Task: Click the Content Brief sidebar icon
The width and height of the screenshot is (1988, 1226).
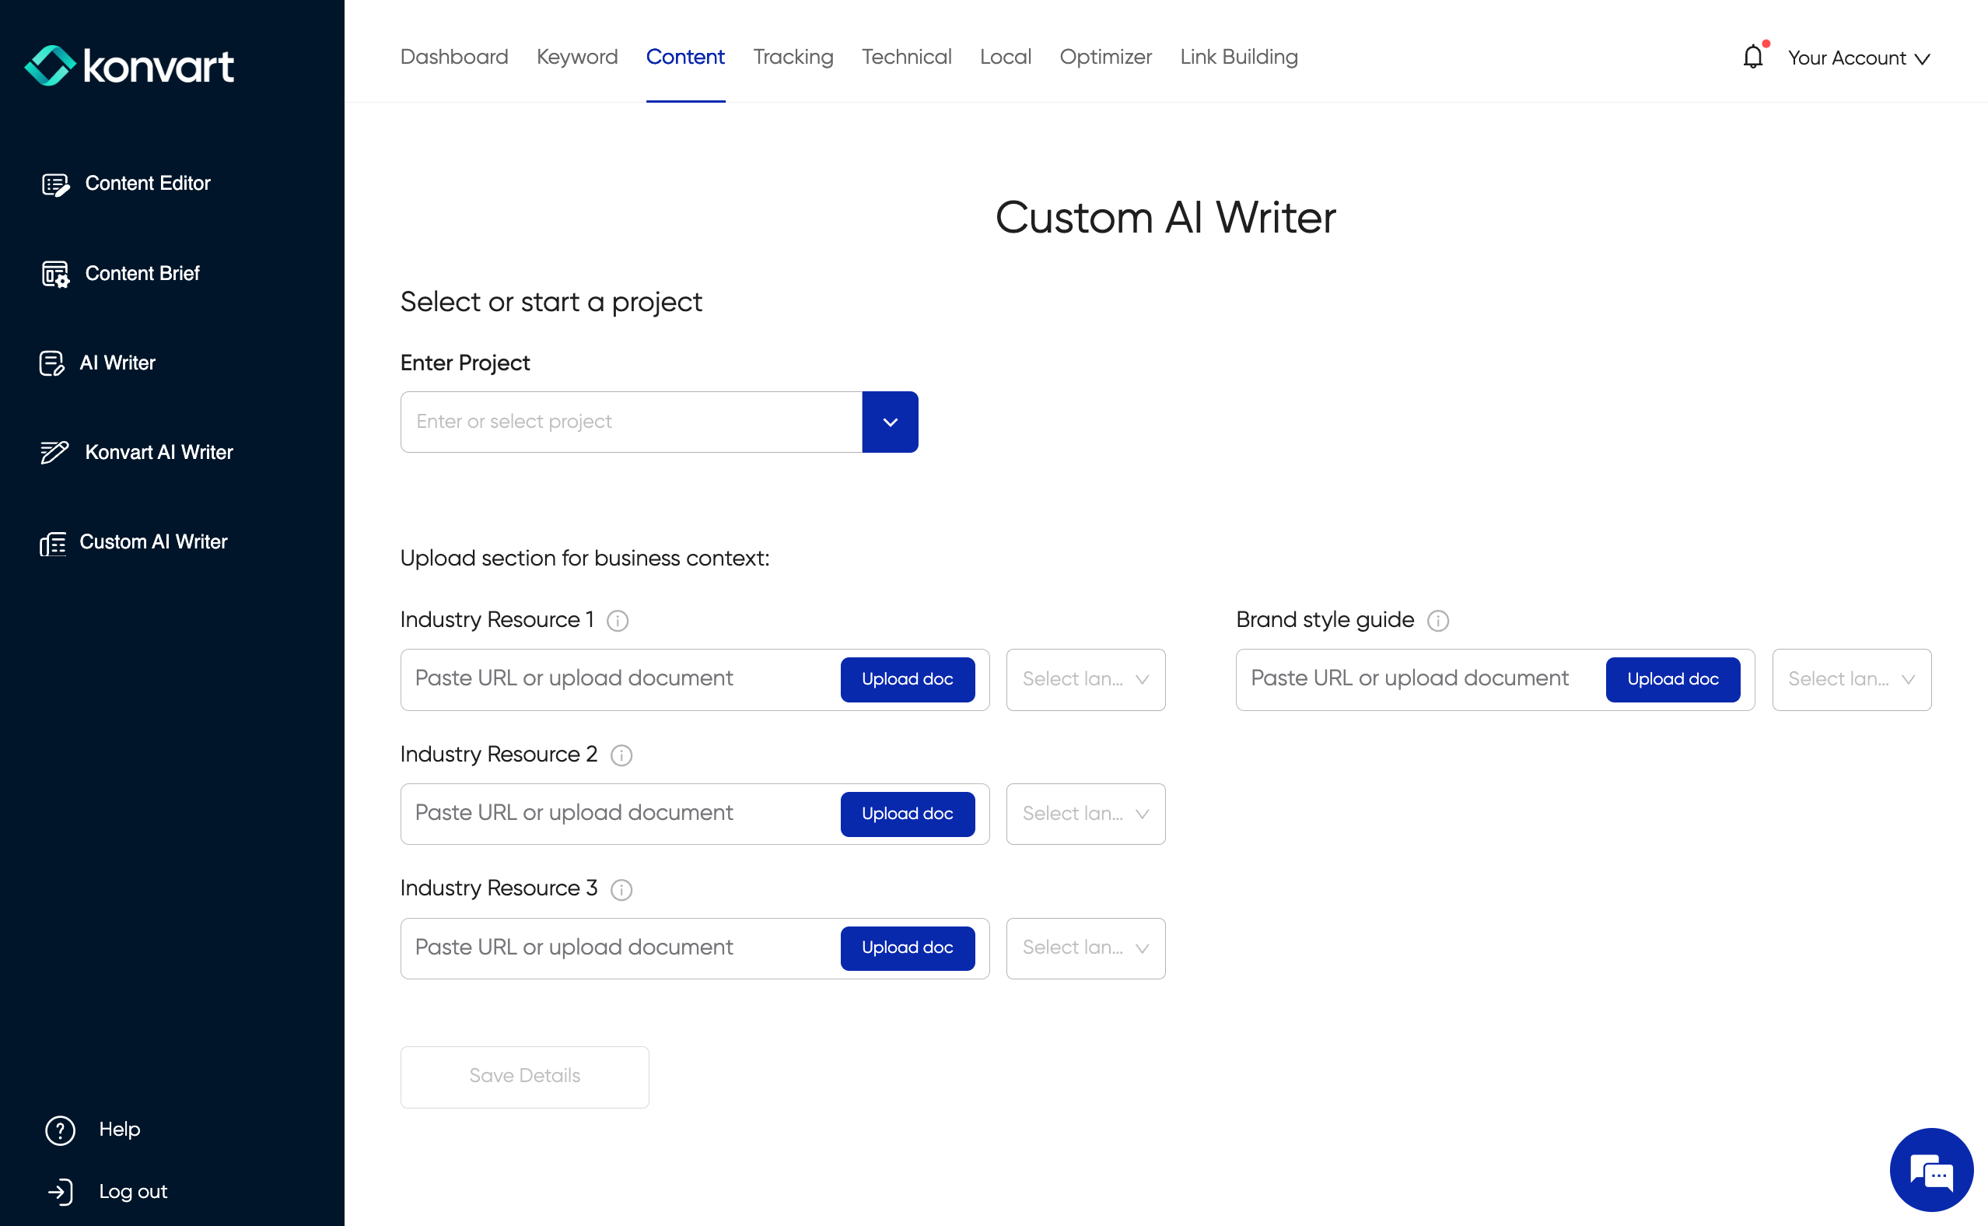Action: [55, 274]
